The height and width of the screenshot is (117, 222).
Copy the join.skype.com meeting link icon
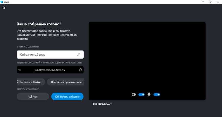(x=81, y=70)
